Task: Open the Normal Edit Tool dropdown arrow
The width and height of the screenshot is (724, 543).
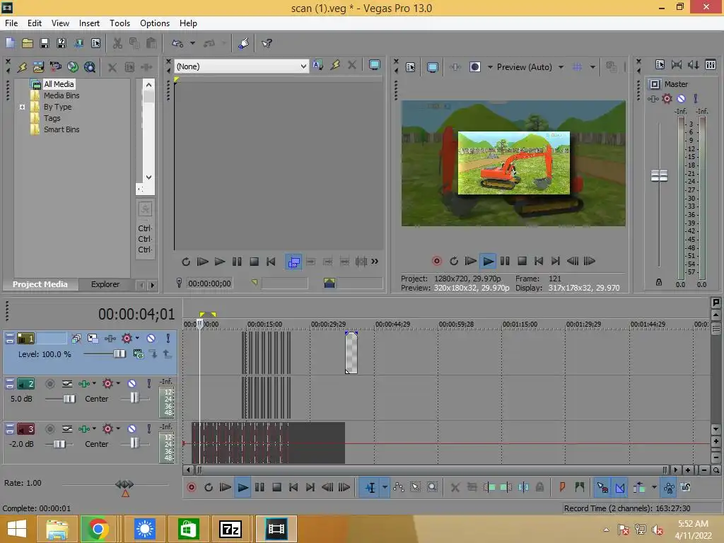Action: pos(385,488)
